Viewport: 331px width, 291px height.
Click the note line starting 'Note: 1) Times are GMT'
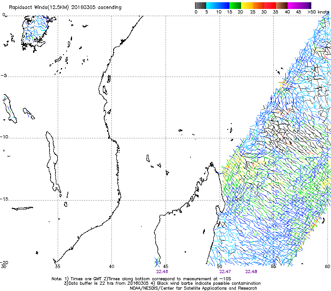click(x=141, y=279)
